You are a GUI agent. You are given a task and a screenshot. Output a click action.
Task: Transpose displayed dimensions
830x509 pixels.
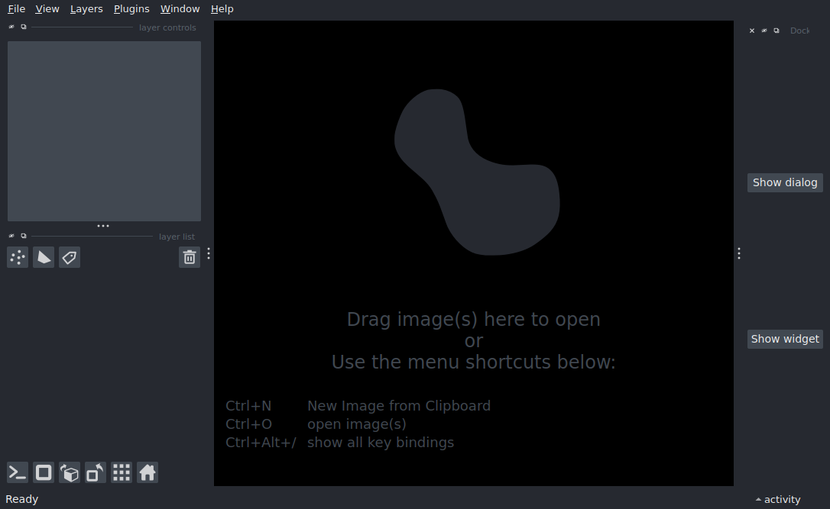tap(96, 472)
